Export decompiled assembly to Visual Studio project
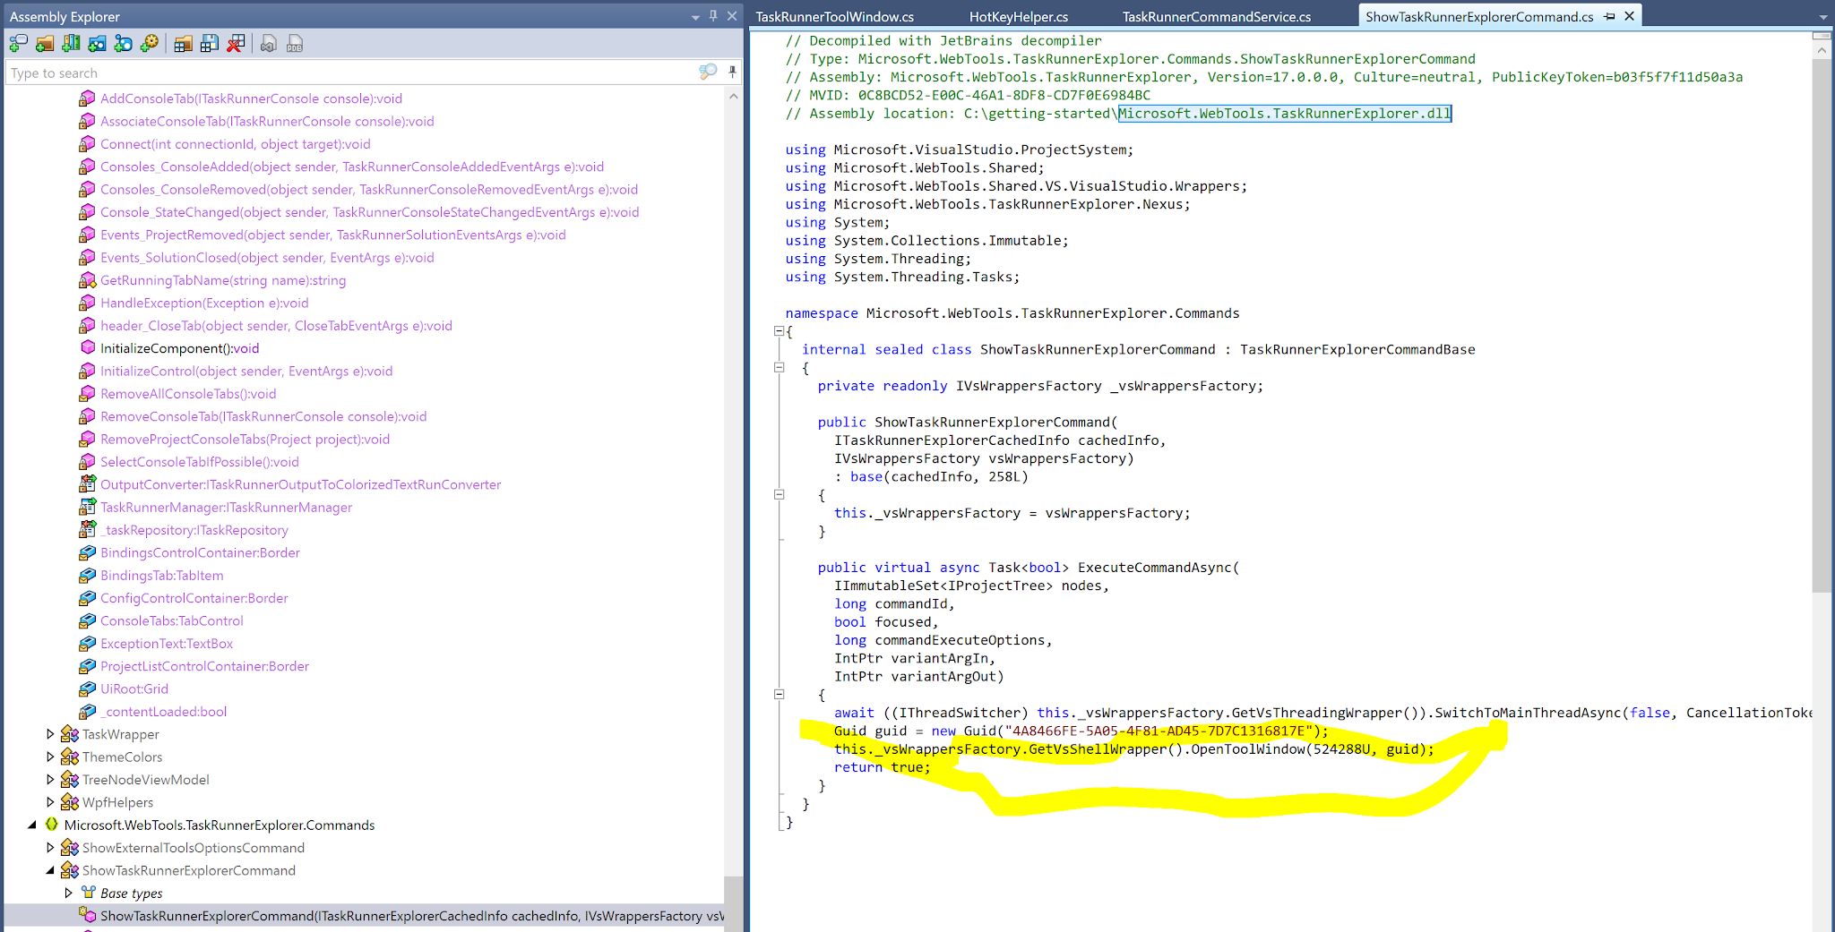This screenshot has height=932, width=1835. 268,43
